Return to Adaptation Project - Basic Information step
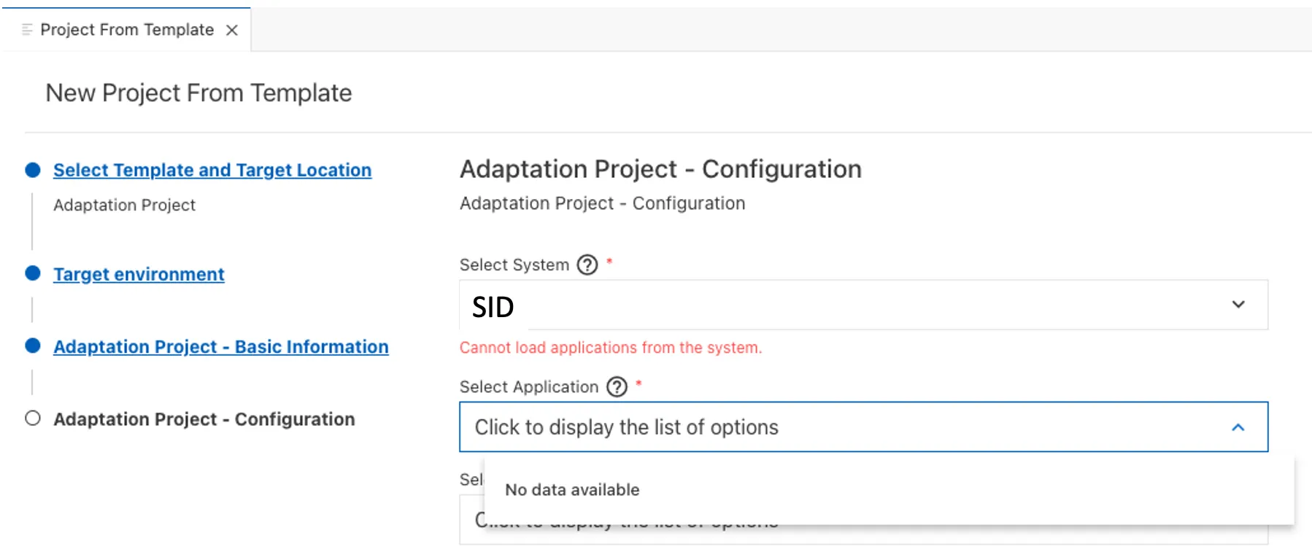This screenshot has height=557, width=1312. 220,347
